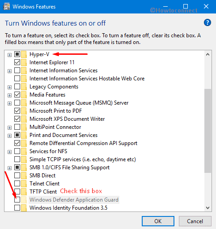Screen dimensions: 216x229
Task: Check Microsoft Message Queue (MSMQ) Server box
Action: pyautogui.click(x=17, y=102)
